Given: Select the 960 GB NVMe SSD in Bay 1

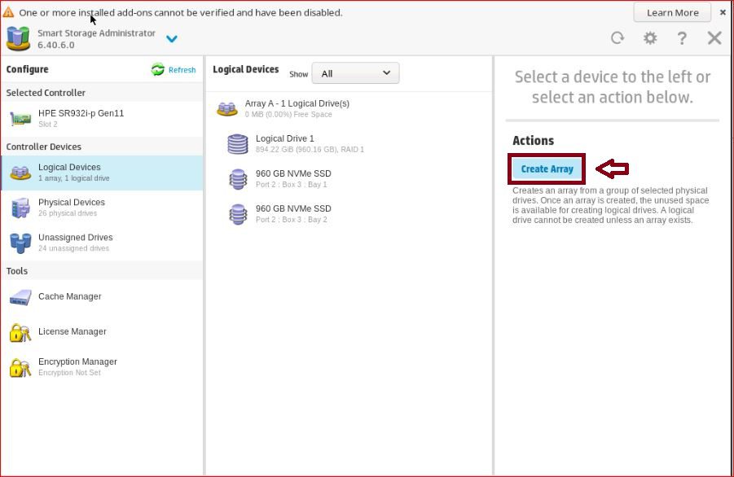Looking at the screenshot, I should coord(292,174).
